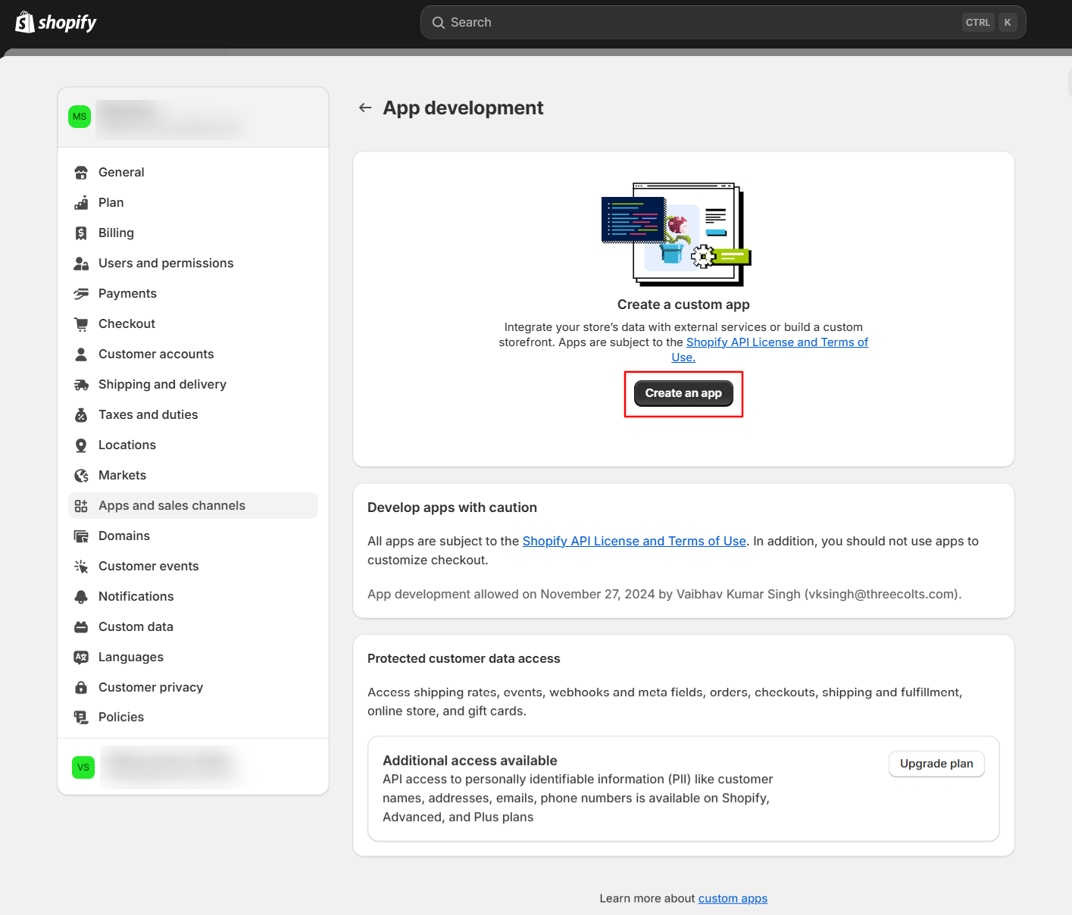1072x915 pixels.
Task: Open Locations settings
Action: pyautogui.click(x=193, y=445)
